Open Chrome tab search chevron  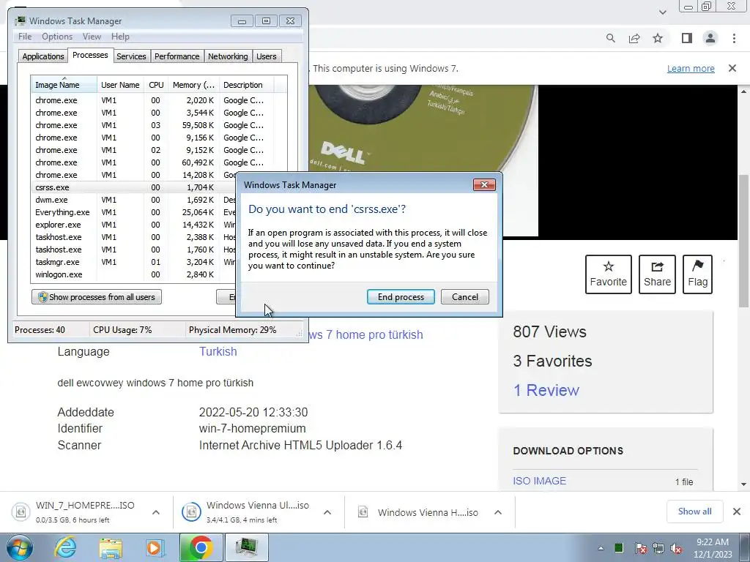click(662, 12)
